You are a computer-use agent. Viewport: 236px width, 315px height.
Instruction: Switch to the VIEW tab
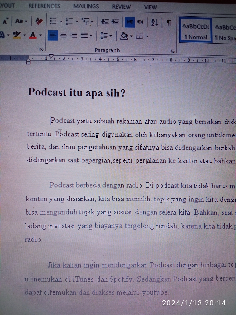[x=150, y=7]
